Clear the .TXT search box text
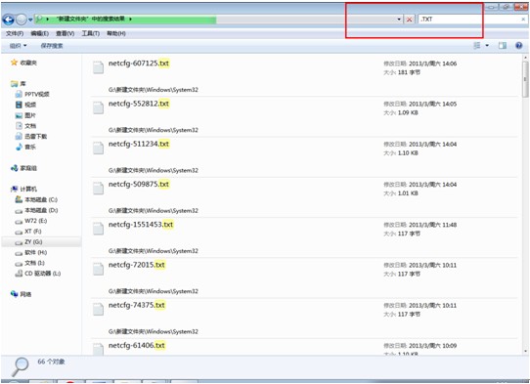This screenshot has width=530, height=384. [x=523, y=20]
